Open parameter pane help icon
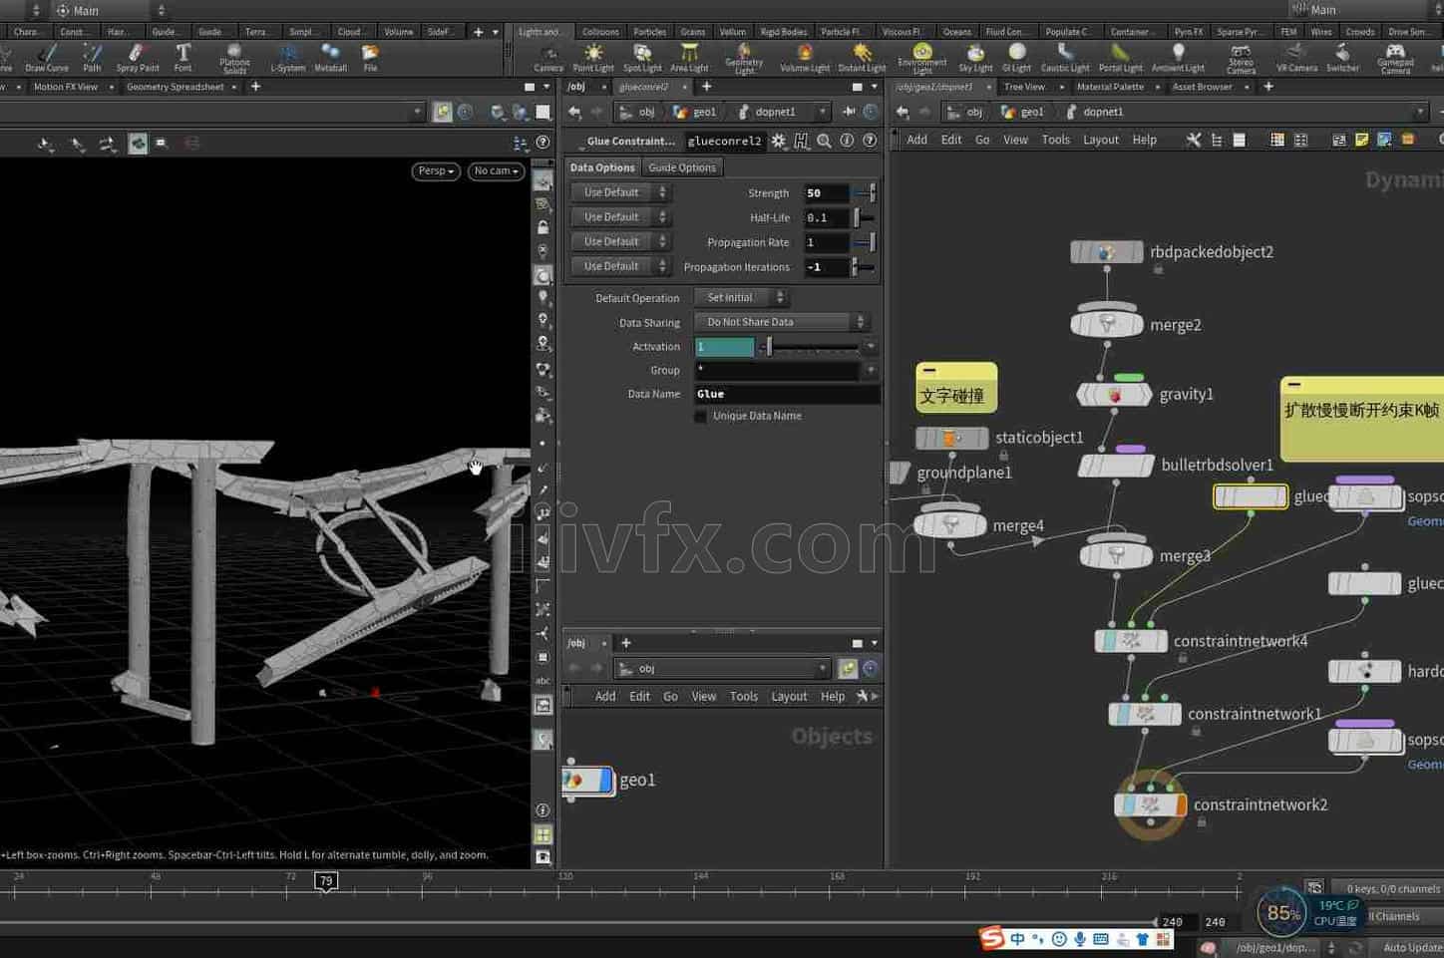The height and width of the screenshot is (958, 1444). coord(870,141)
